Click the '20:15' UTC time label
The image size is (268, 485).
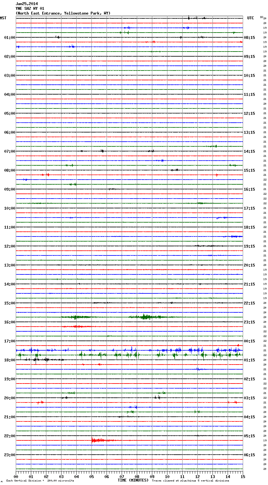[249, 265]
